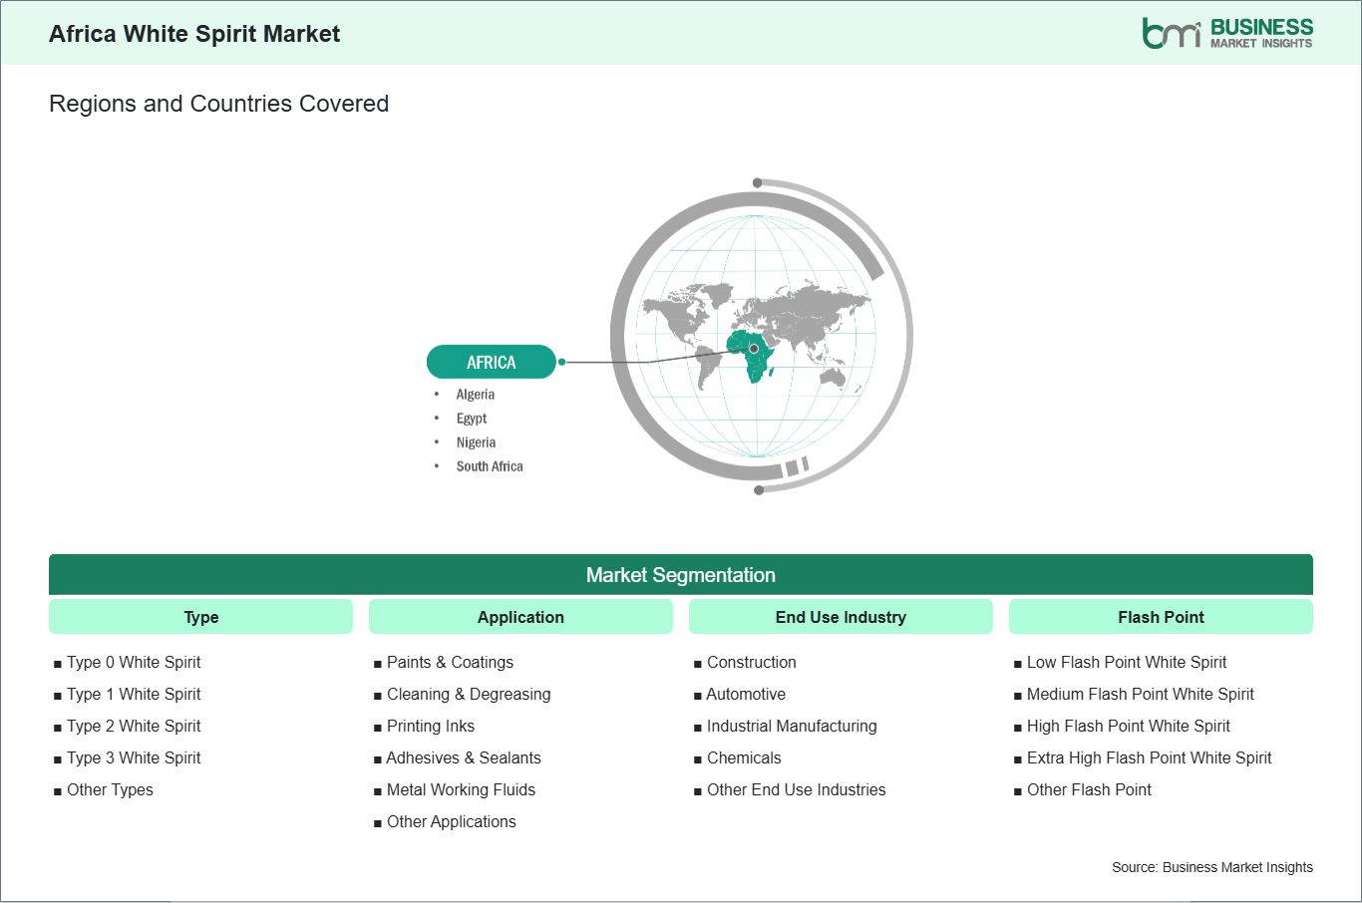Click Regions and Countries Covered heading
Screen dimensions: 1362x903
point(218,104)
